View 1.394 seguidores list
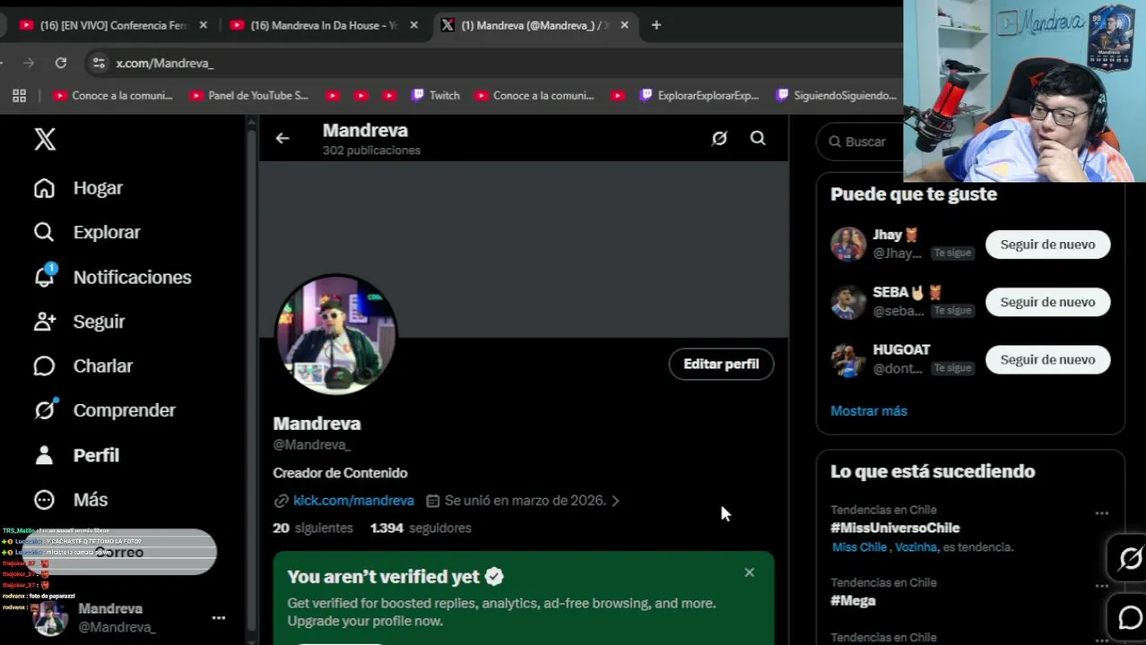 [x=421, y=528]
